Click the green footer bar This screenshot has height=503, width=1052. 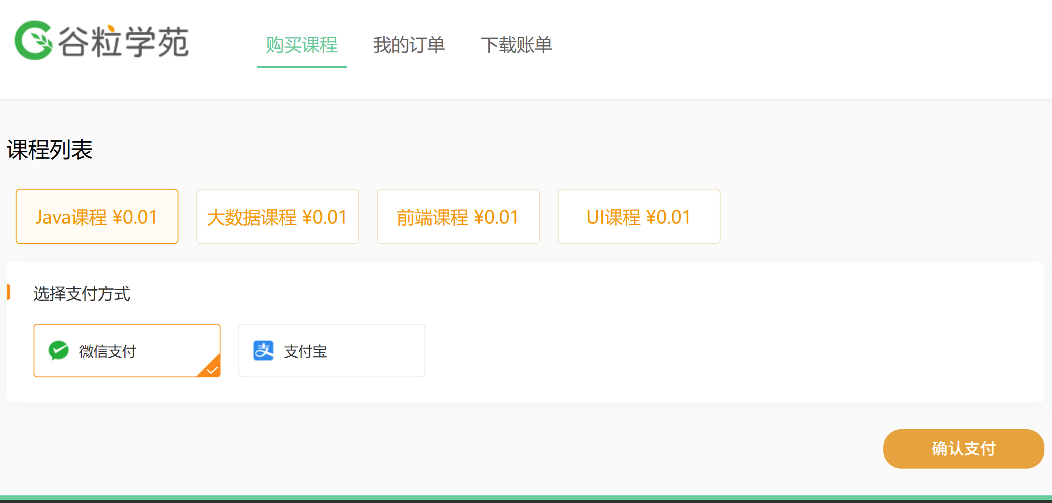click(526, 498)
